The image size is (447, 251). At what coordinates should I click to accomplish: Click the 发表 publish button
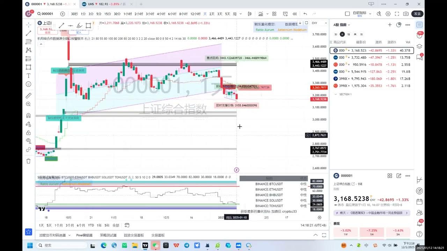click(418, 14)
